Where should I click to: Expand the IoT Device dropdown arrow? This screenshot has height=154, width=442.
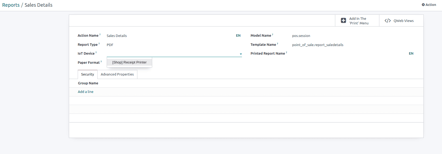pyautogui.click(x=241, y=54)
